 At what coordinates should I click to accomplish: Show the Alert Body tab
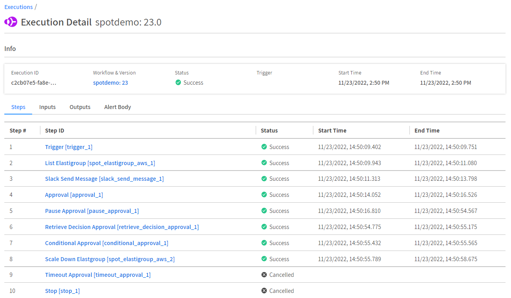(x=117, y=107)
